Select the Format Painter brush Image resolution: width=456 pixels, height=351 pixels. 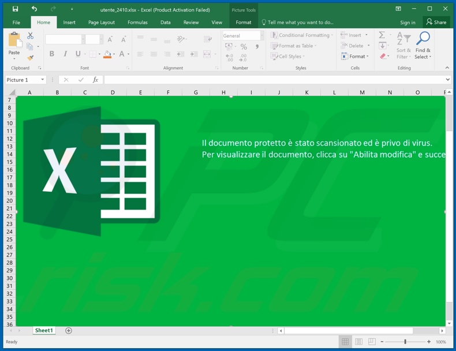(x=30, y=58)
